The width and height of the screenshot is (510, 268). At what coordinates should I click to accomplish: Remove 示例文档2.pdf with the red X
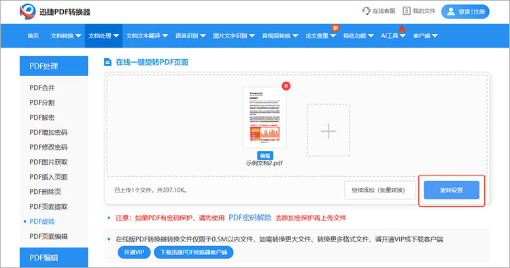[286, 86]
